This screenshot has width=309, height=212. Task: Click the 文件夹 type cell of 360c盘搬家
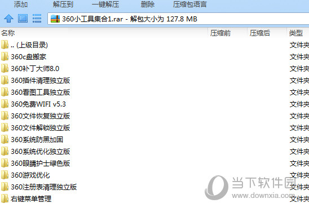point(299,57)
